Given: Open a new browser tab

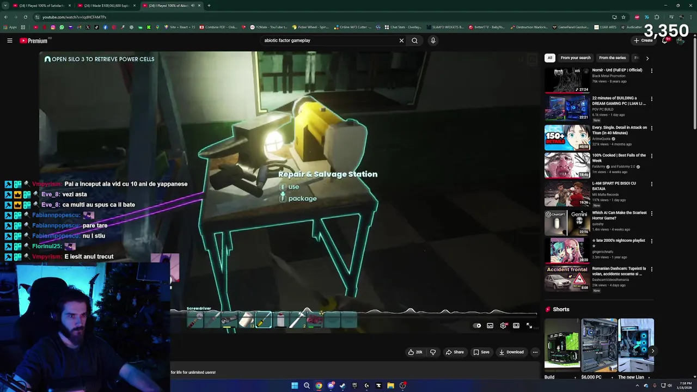Looking at the screenshot, I should [209, 5].
